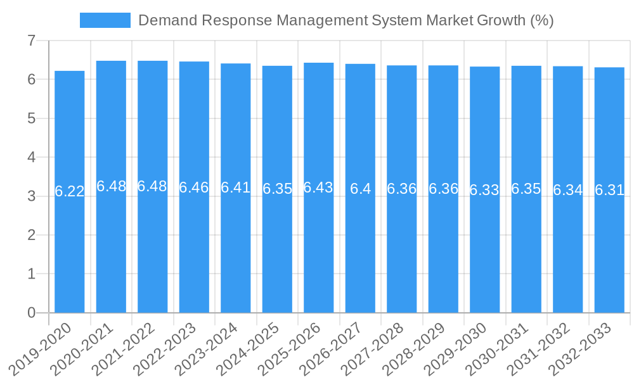Click the 2031-2032 bar labeled 6.34
The height and width of the screenshot is (380, 634).
(568, 189)
